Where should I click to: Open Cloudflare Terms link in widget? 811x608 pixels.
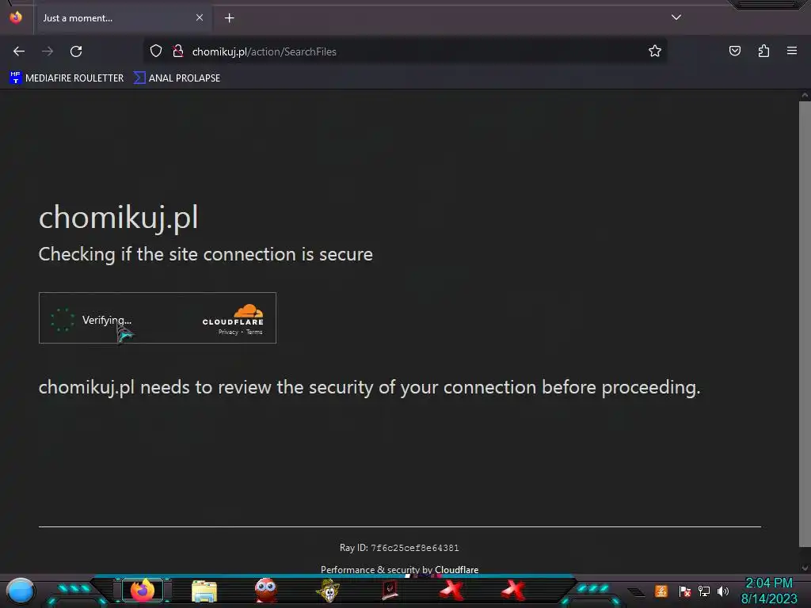click(254, 332)
